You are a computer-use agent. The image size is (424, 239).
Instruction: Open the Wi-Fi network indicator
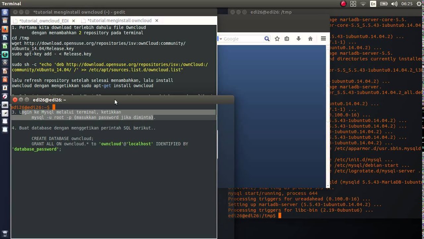(x=363, y=4)
